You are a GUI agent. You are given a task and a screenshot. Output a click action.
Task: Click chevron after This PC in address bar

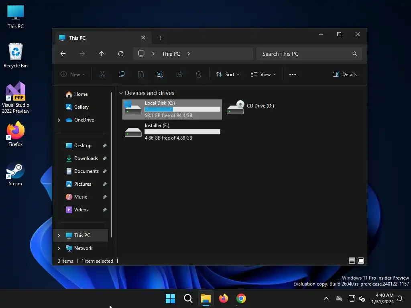click(189, 54)
